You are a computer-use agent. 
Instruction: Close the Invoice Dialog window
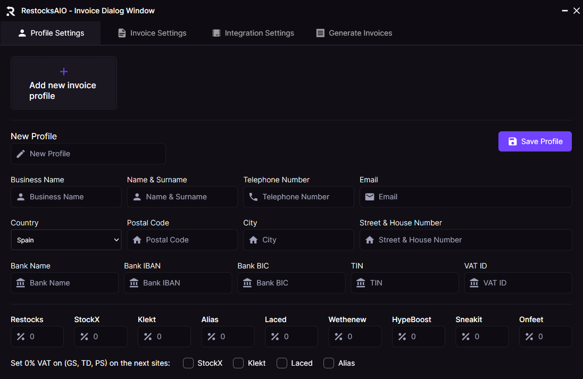tap(577, 11)
